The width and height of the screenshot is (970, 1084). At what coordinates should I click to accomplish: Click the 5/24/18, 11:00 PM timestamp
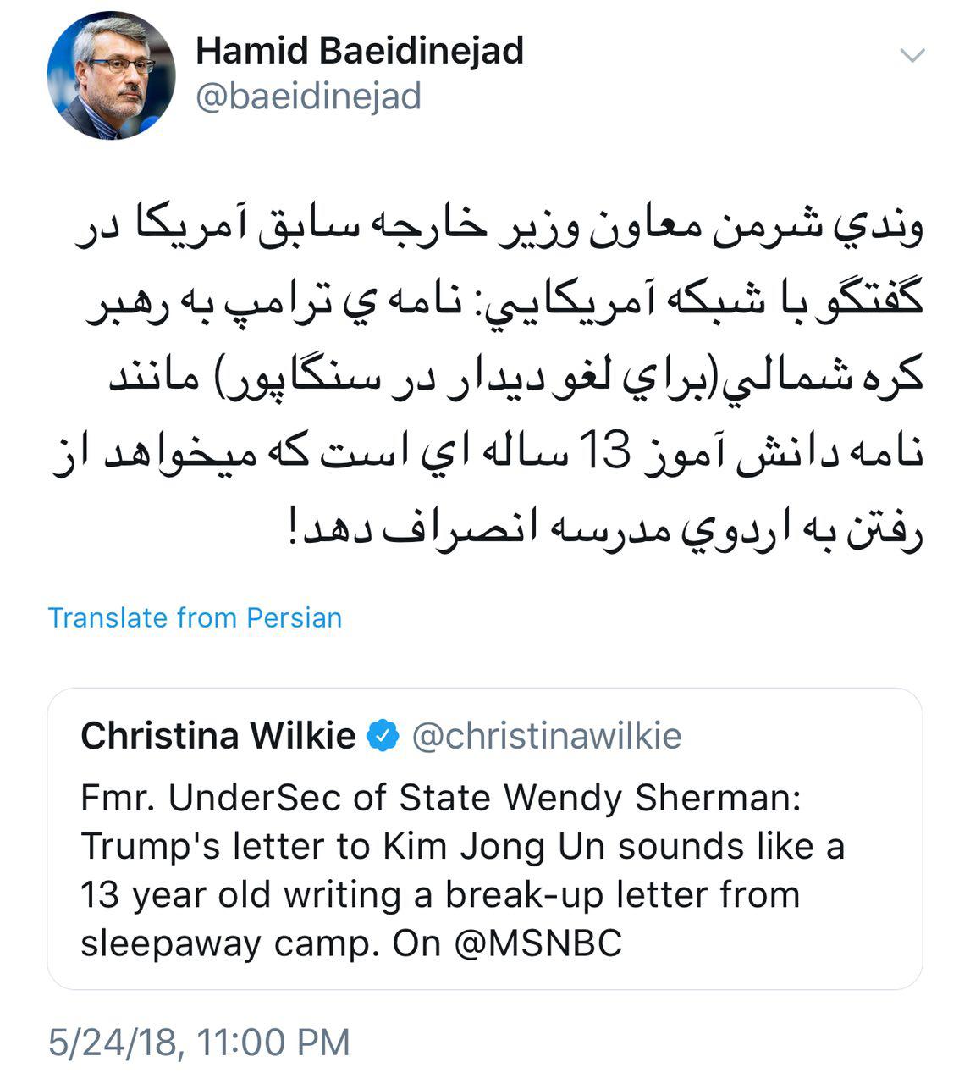click(199, 1042)
